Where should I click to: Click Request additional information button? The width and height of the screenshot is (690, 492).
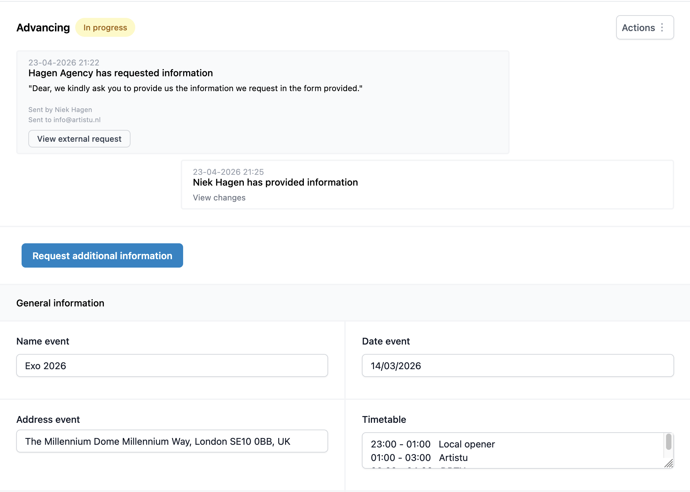pos(102,256)
